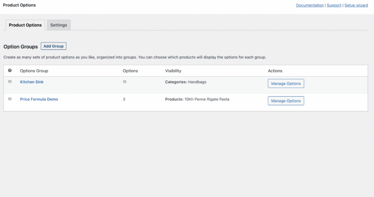Visit the Documentation link

pyautogui.click(x=310, y=5)
